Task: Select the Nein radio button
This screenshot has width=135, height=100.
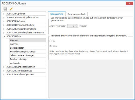Action: coord(50,46)
